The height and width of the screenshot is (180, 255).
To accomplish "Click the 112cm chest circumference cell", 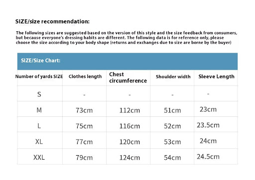I will 129,110.
